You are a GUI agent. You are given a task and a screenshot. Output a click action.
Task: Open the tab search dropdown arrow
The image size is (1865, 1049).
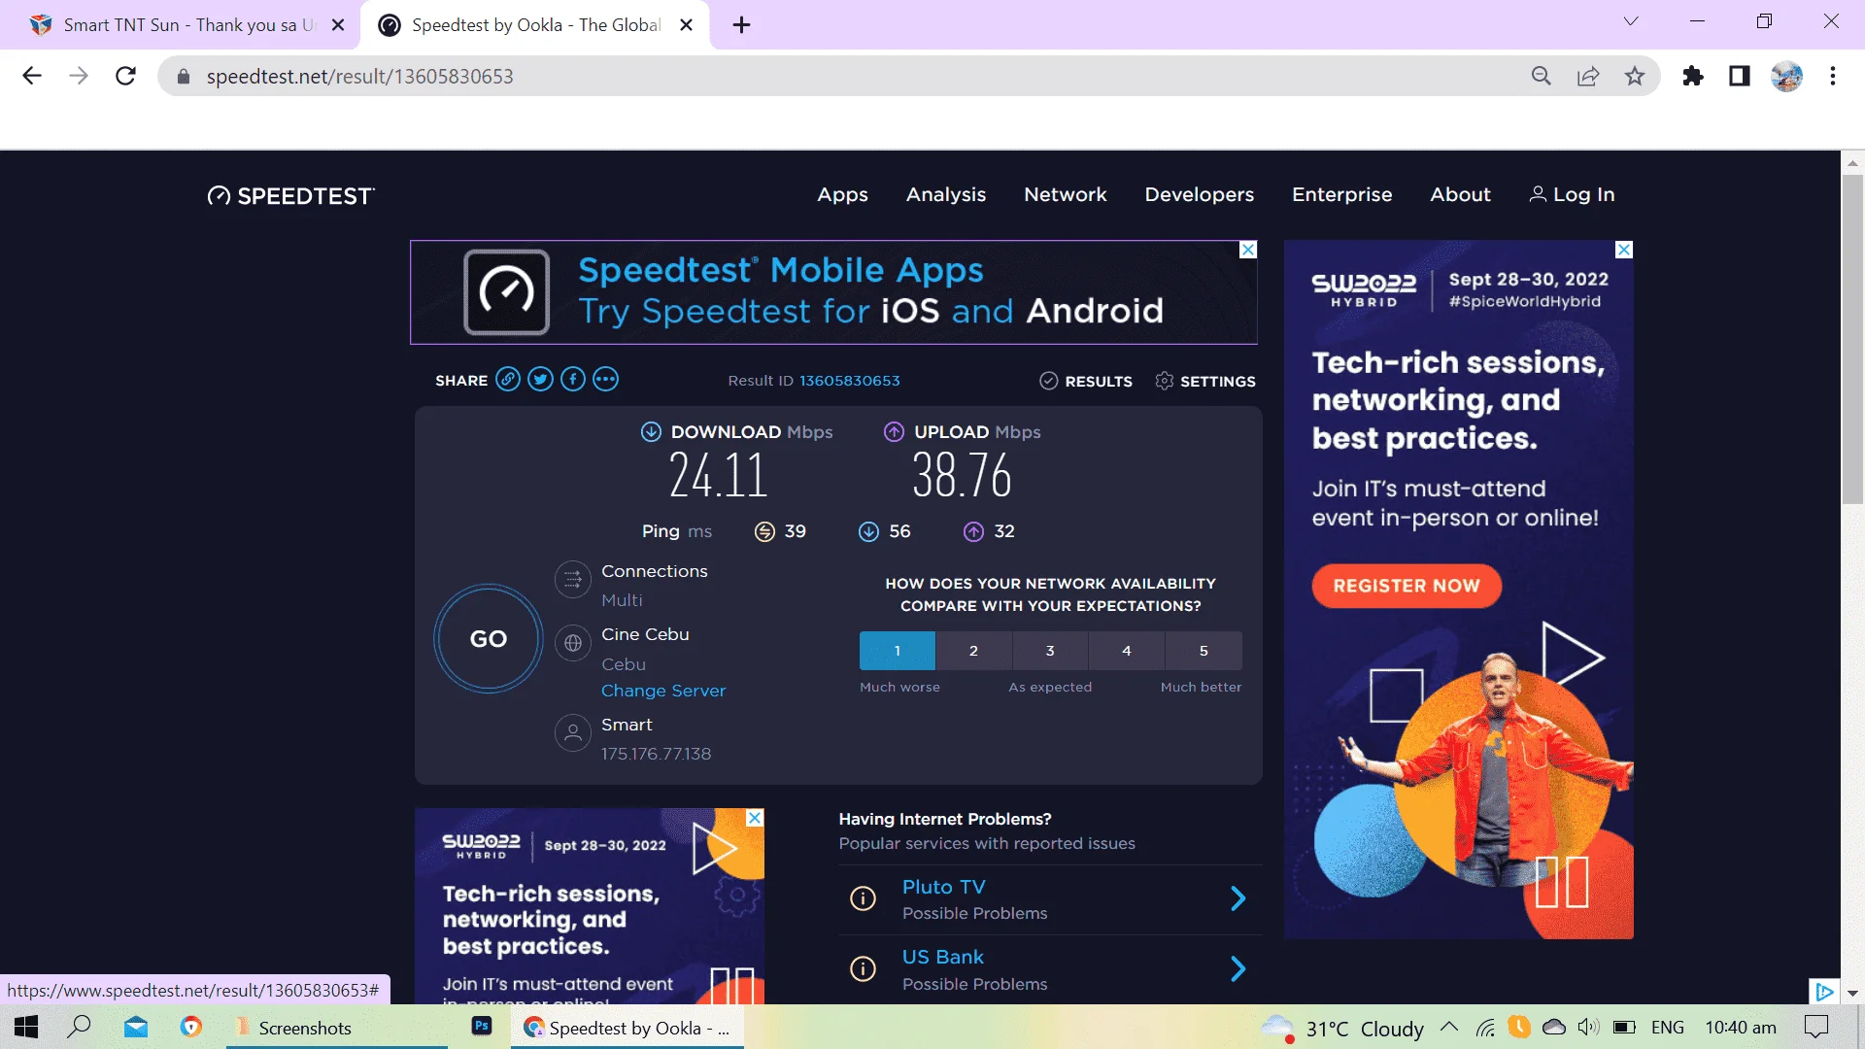[x=1631, y=21]
